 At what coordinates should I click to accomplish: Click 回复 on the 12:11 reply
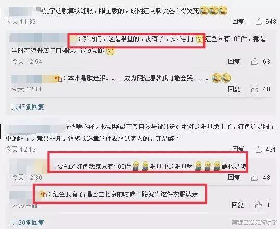tap(234, 89)
